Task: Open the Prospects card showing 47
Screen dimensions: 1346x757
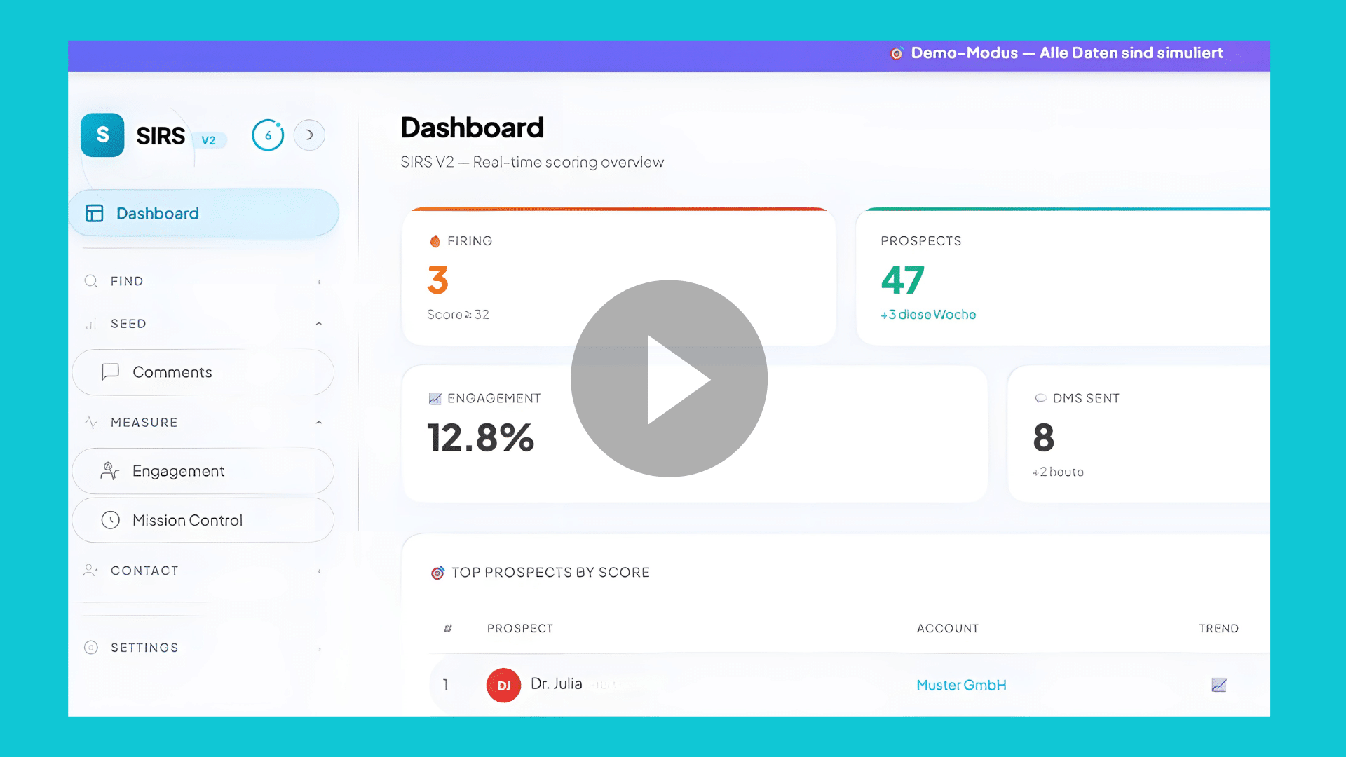Action: pyautogui.click(x=1063, y=277)
